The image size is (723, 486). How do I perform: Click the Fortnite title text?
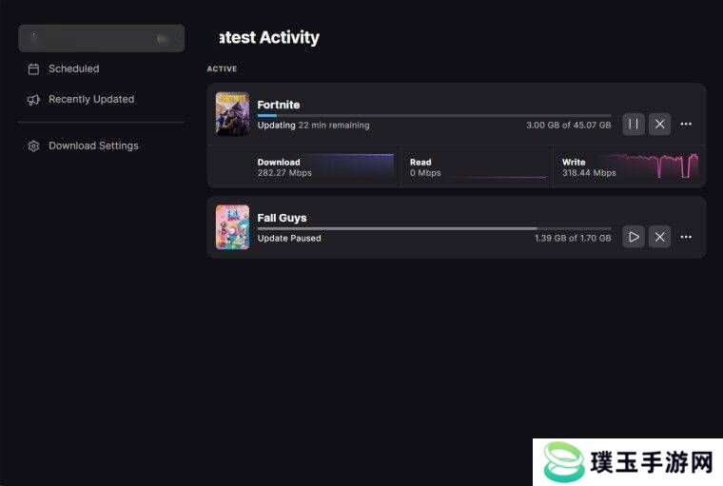[x=279, y=105]
